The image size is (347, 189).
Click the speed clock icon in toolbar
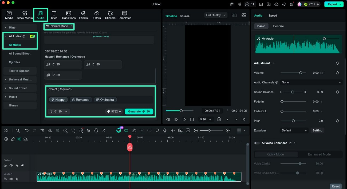pyautogui.click(x=65, y=130)
